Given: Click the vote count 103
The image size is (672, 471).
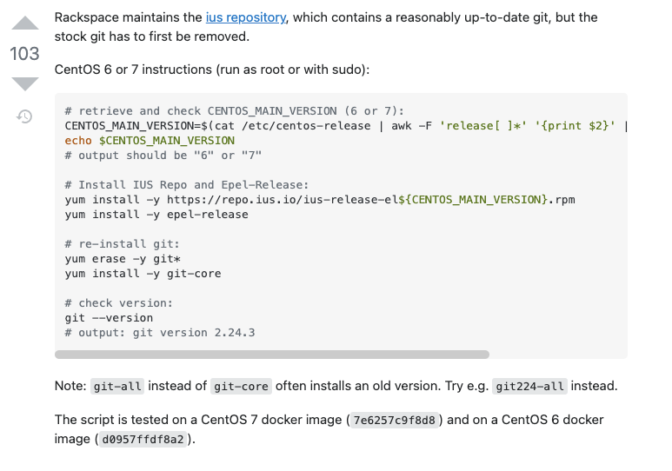Looking at the screenshot, I should click(24, 54).
